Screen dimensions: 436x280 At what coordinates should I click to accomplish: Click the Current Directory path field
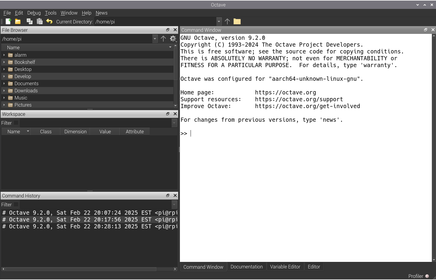tap(156, 22)
